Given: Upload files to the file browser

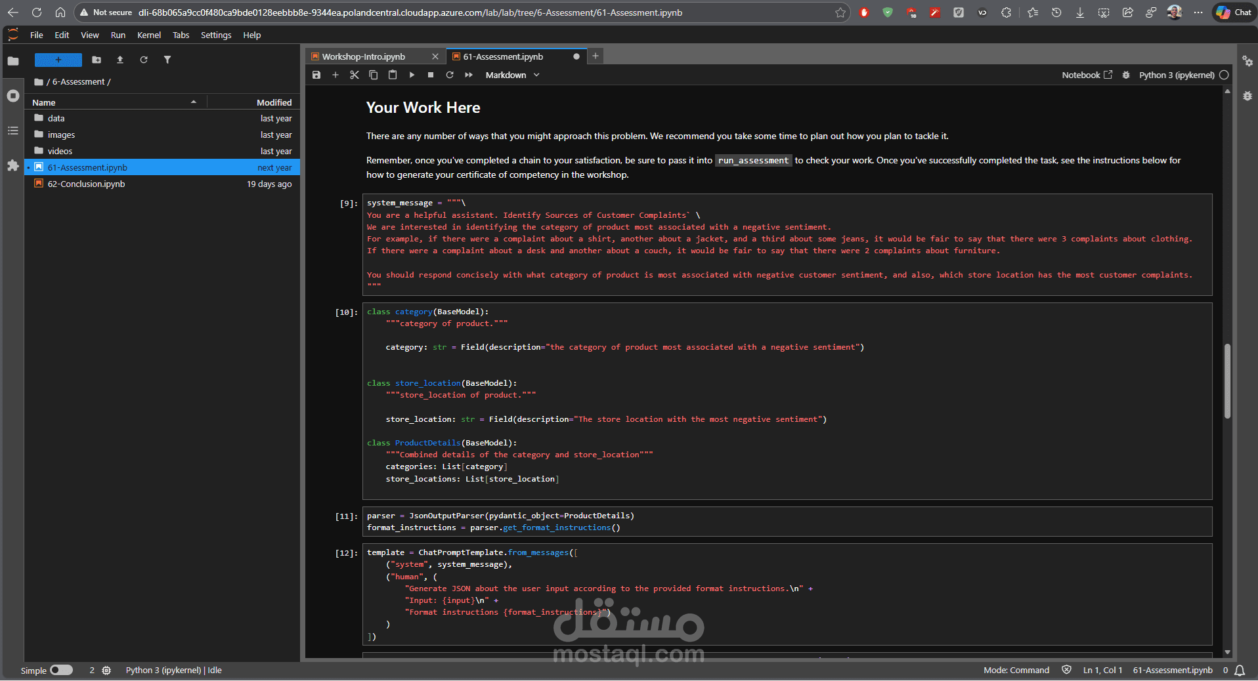Looking at the screenshot, I should (120, 60).
